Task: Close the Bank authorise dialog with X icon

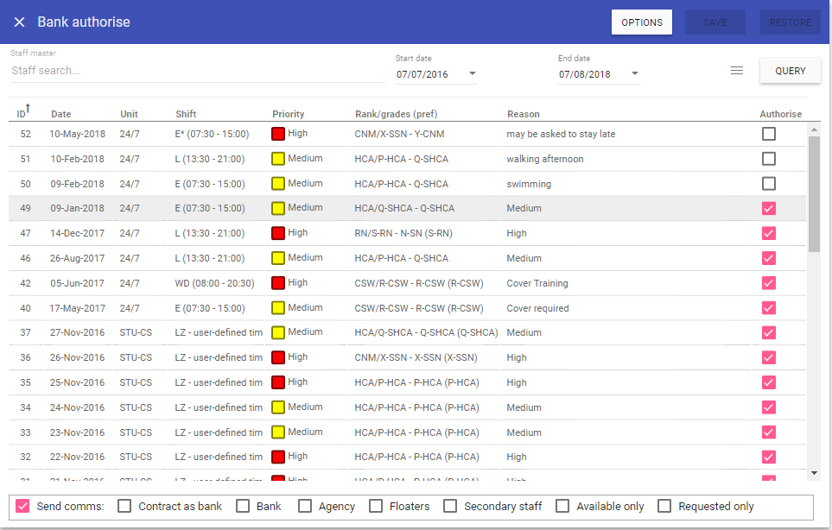Action: [19, 22]
